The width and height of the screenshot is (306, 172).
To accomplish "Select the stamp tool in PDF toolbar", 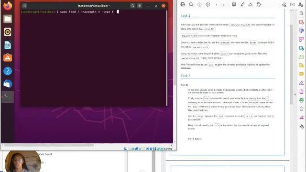I will point(259,4).
